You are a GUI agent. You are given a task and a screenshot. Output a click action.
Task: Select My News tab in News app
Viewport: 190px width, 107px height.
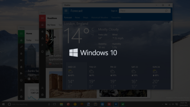click(51, 25)
